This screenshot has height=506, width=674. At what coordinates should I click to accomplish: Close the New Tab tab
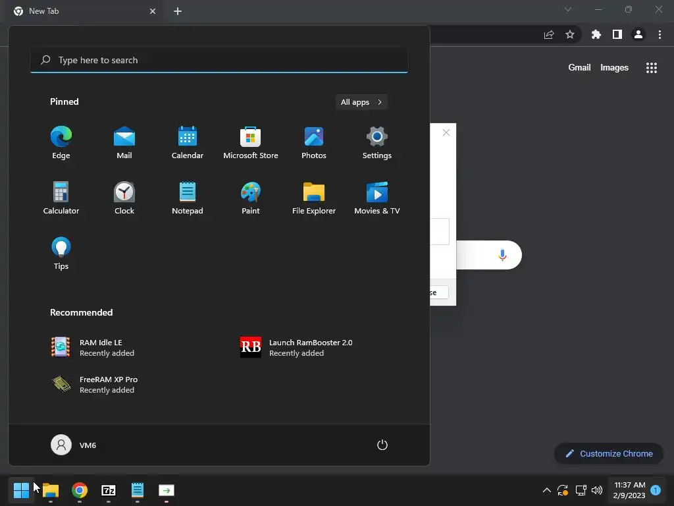coord(153,11)
